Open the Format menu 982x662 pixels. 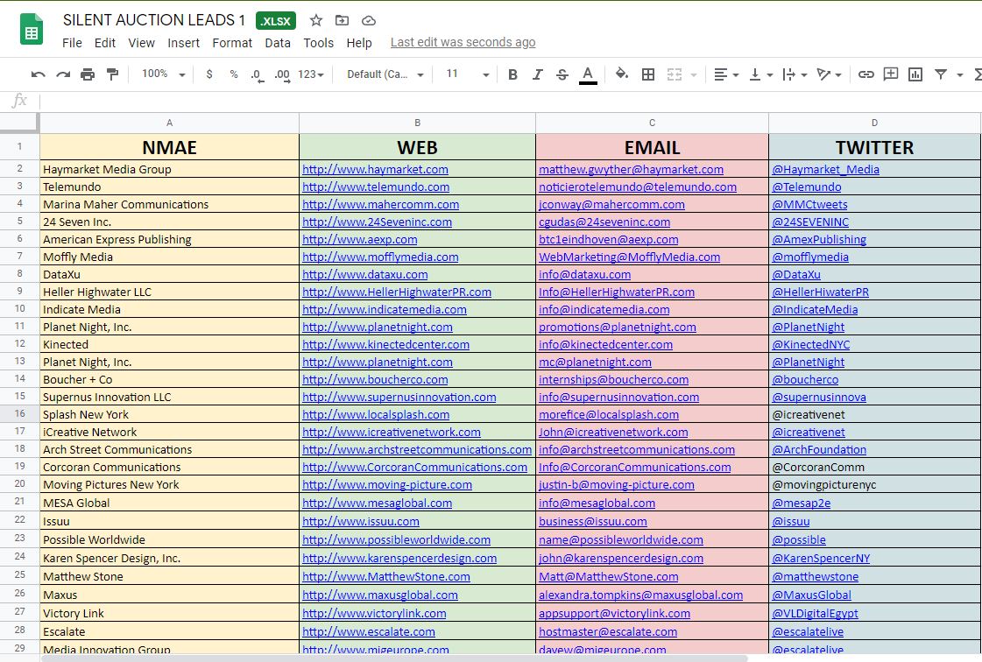coord(232,42)
